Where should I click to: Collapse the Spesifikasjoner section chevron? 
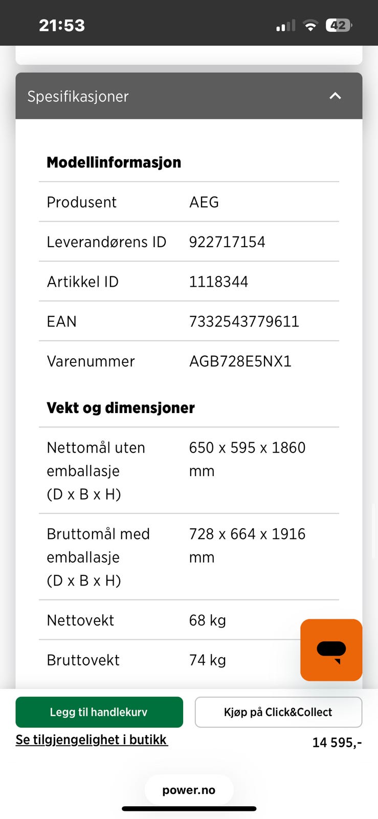click(335, 96)
